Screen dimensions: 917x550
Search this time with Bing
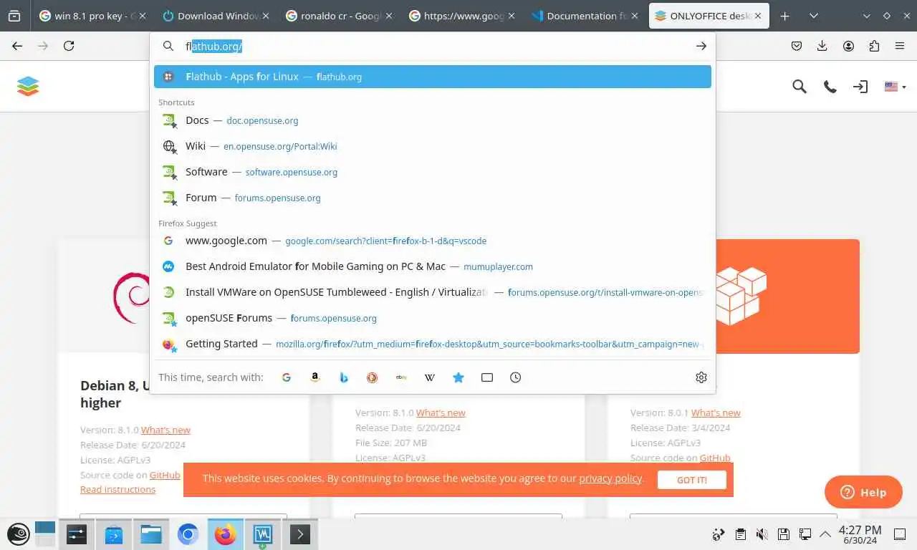point(344,377)
